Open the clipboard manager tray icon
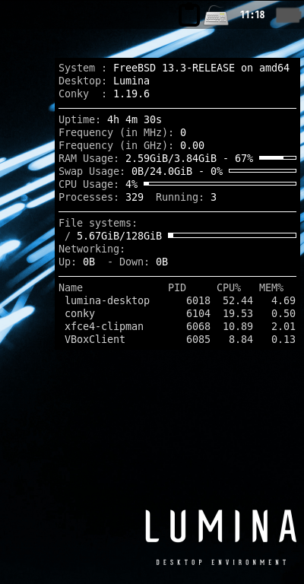 point(189,15)
